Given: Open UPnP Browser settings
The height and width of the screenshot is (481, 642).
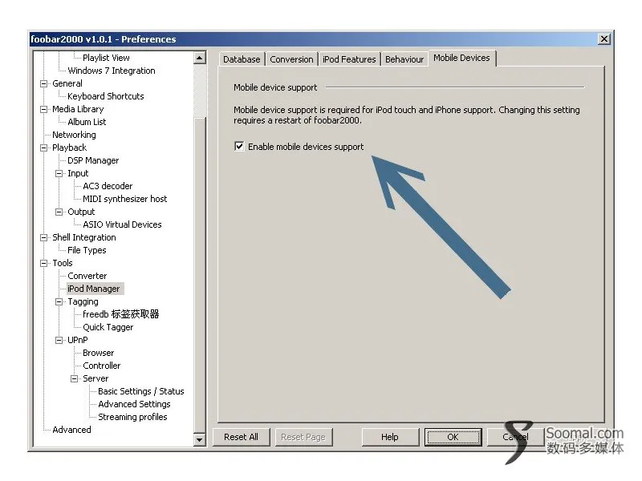Looking at the screenshot, I should (x=98, y=353).
